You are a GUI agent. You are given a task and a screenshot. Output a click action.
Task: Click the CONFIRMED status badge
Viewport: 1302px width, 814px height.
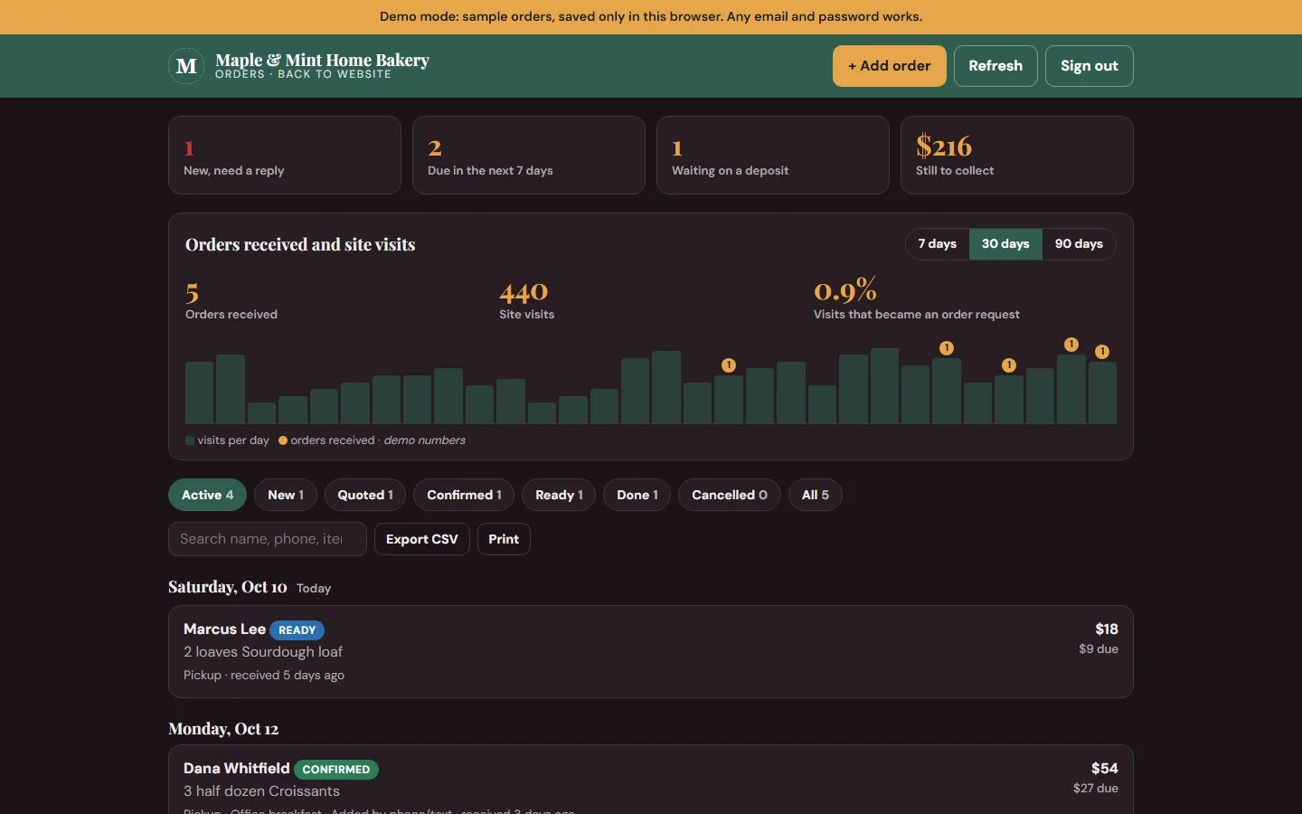coord(336,769)
